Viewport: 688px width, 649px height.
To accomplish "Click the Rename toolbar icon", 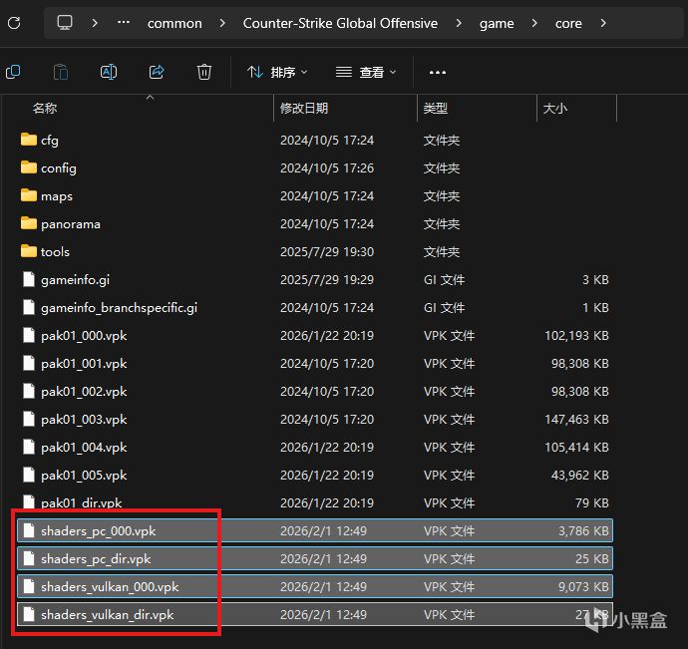I will click(109, 72).
